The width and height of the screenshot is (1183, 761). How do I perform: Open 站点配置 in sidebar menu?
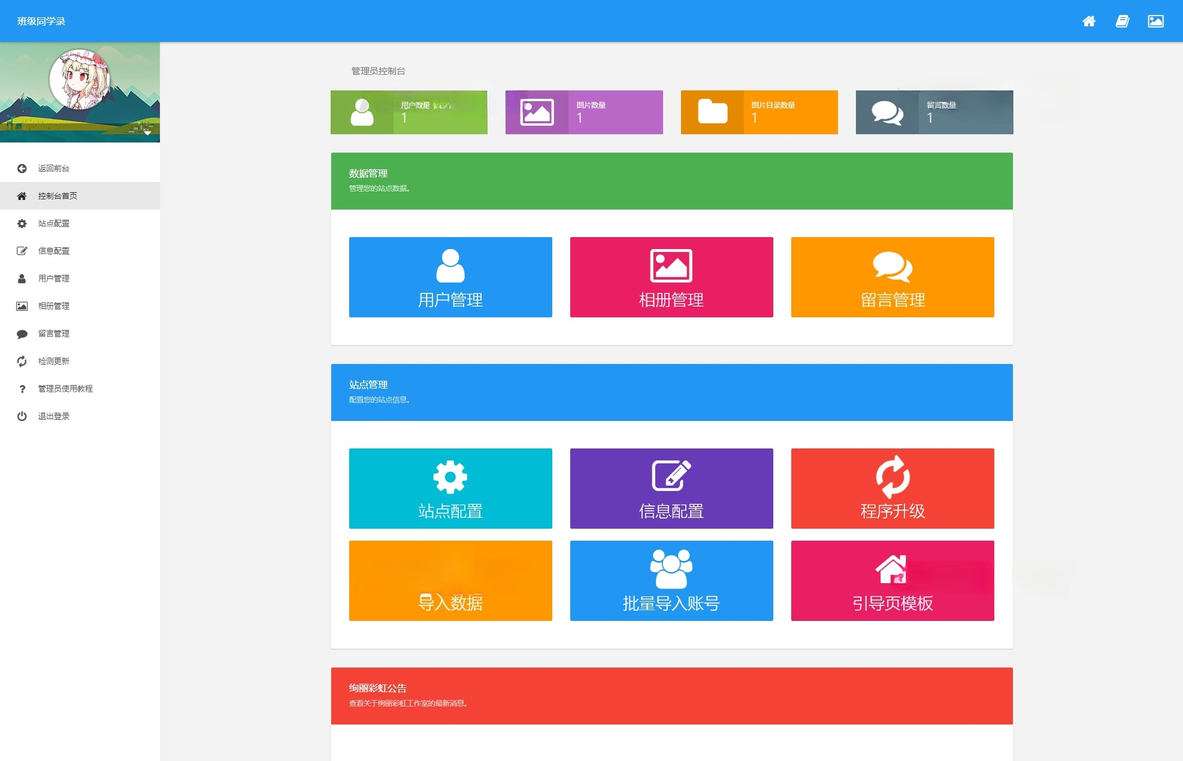[80, 223]
